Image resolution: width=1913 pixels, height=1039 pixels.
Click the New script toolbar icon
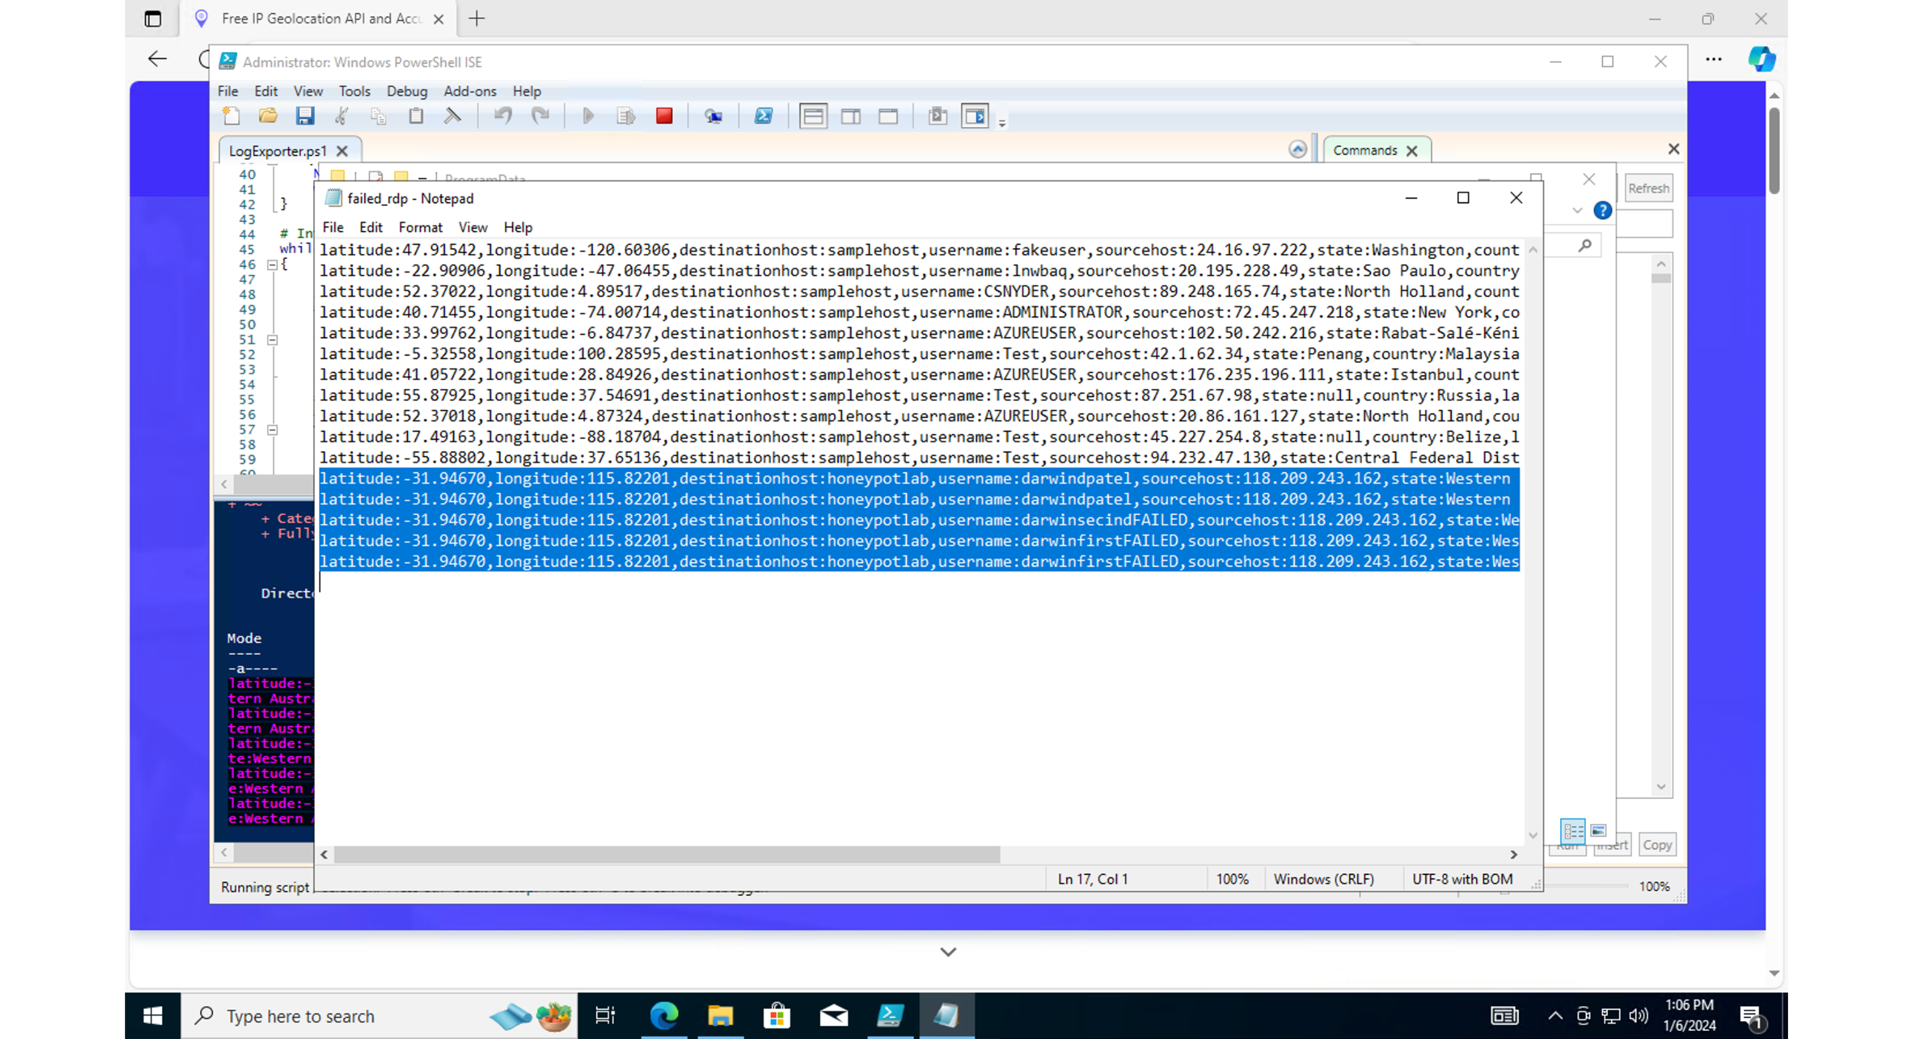[x=231, y=116]
